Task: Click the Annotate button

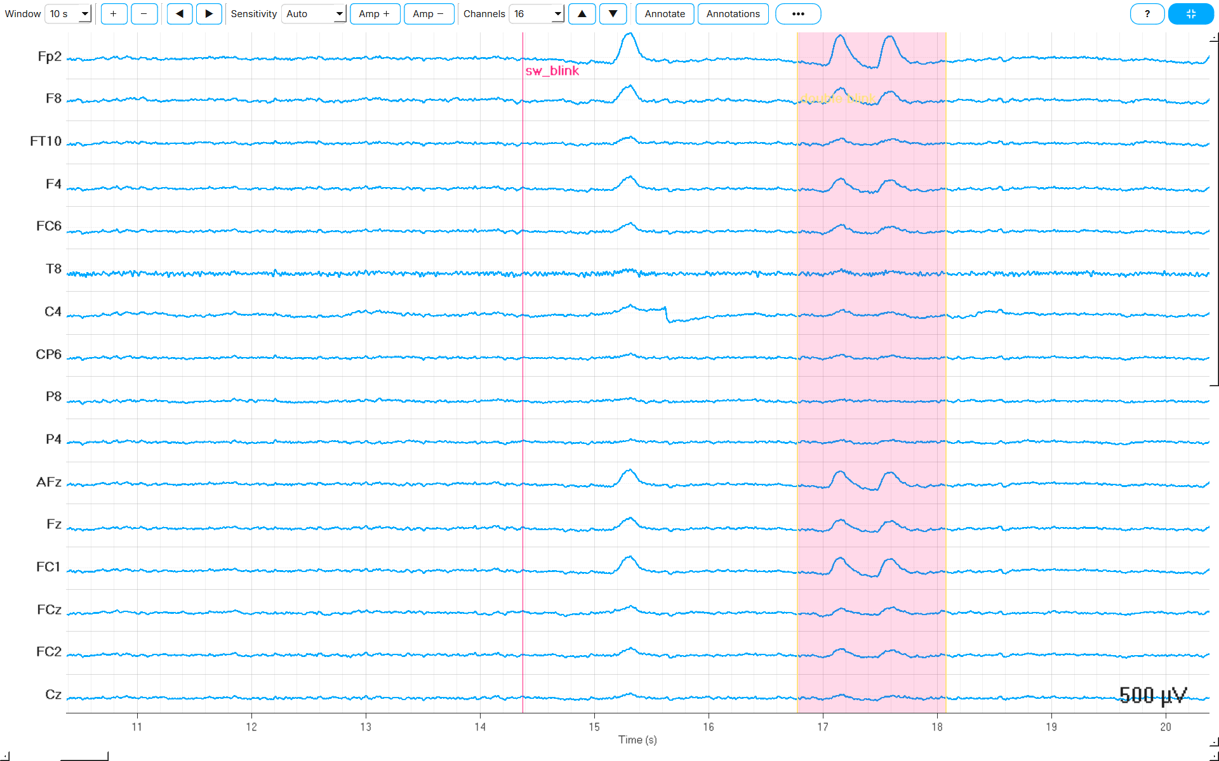Action: pyautogui.click(x=665, y=14)
